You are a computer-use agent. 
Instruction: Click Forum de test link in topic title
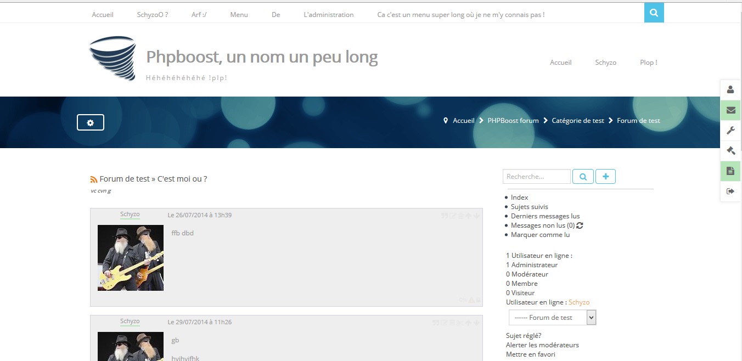pos(125,179)
